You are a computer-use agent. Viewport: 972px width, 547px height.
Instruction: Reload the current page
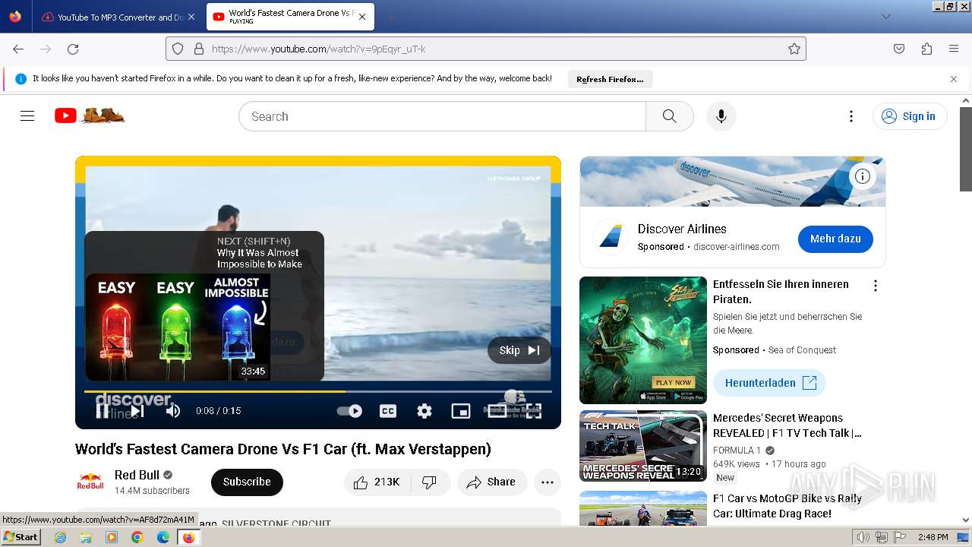click(73, 49)
